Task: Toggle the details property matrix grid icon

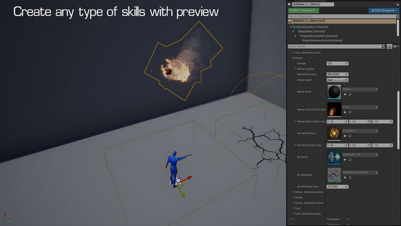Action: pyautogui.click(x=389, y=46)
